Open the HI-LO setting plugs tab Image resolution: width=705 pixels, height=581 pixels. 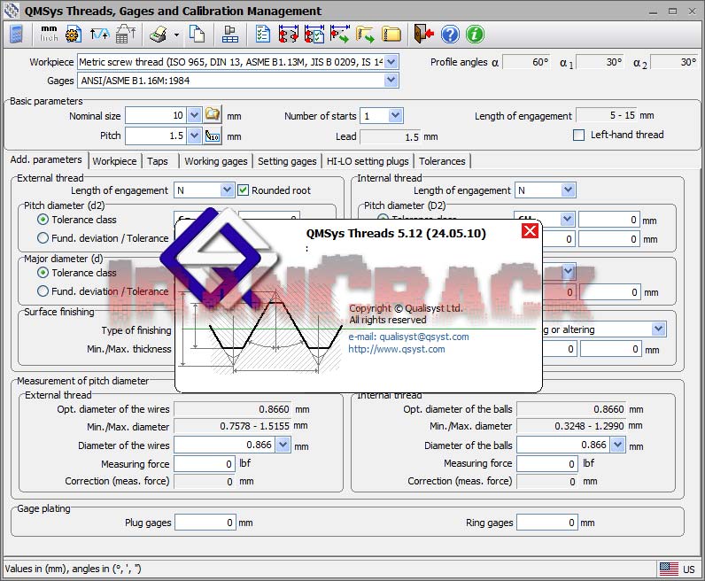(368, 161)
